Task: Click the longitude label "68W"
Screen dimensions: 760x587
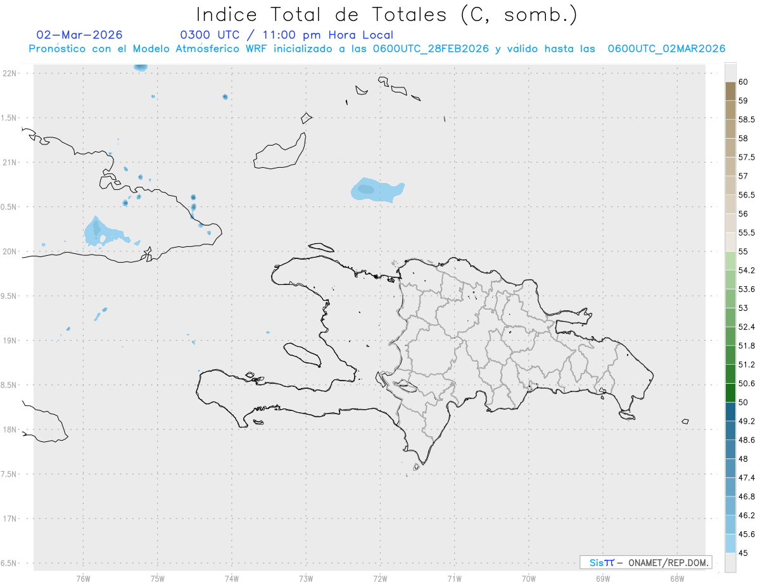Action: [x=677, y=579]
